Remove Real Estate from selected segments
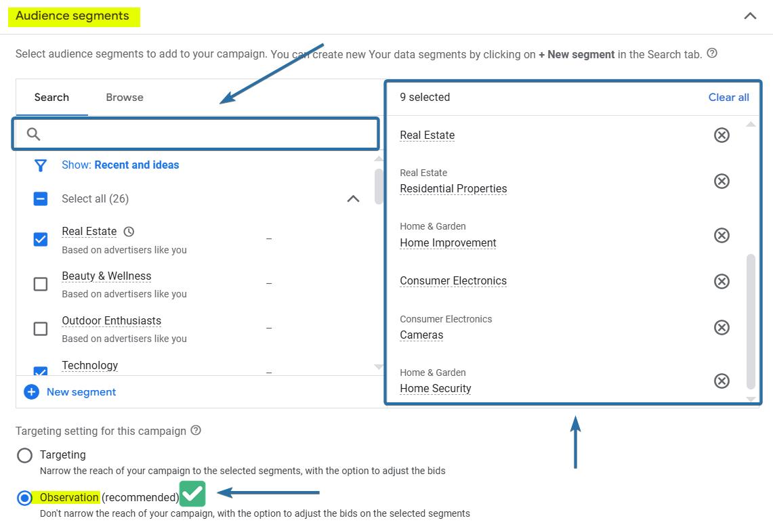This screenshot has width=773, height=531. coord(722,135)
